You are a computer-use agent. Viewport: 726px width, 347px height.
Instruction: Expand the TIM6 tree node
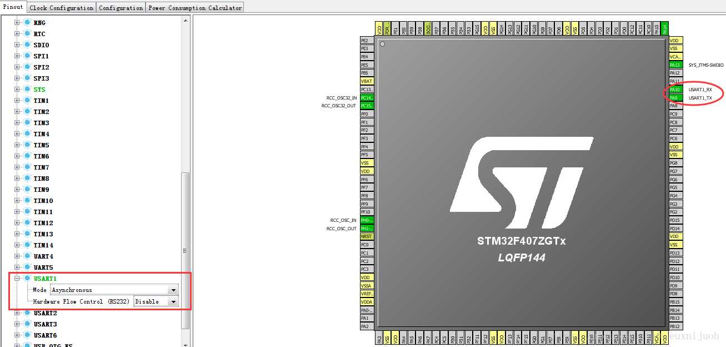pos(17,156)
